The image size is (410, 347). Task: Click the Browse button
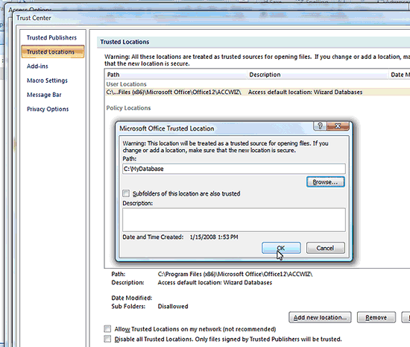[325, 182]
